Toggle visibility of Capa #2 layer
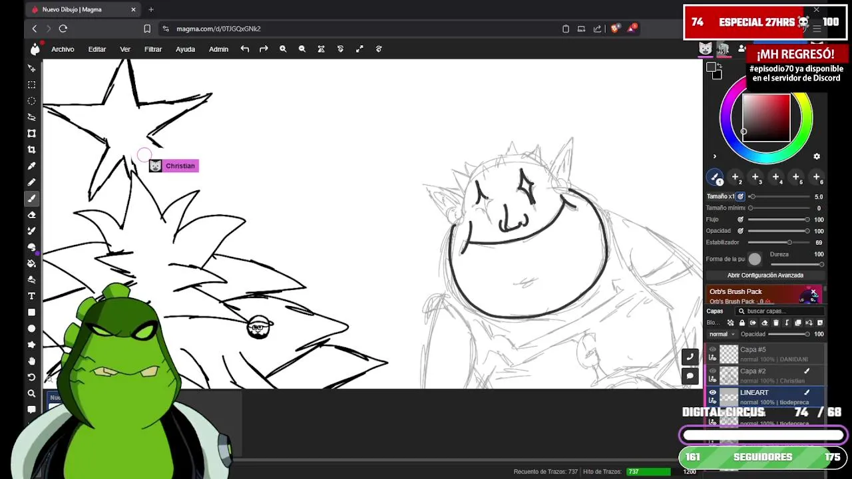 [x=713, y=371]
